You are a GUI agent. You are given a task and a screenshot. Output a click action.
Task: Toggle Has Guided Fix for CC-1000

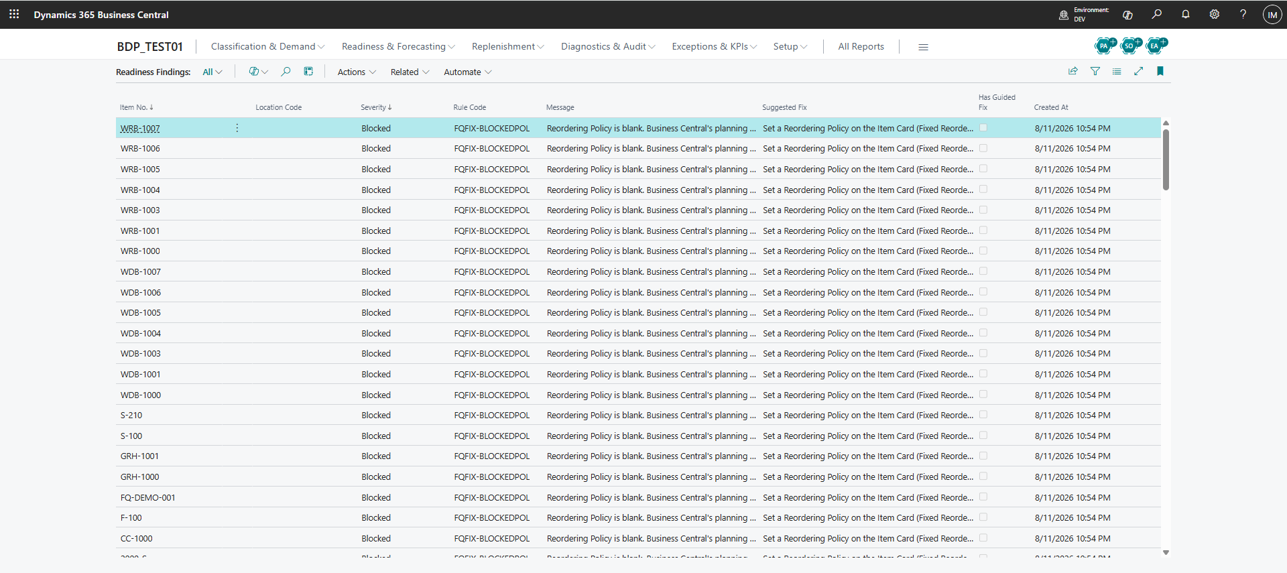click(983, 537)
